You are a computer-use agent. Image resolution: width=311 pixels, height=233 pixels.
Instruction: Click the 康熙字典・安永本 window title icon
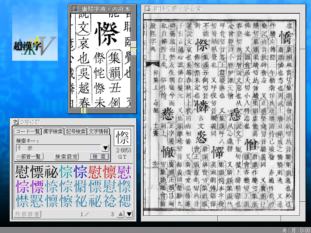(x=148, y=8)
